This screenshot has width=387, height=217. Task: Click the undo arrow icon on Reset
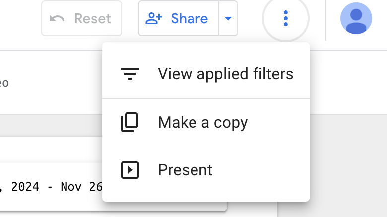click(x=58, y=19)
